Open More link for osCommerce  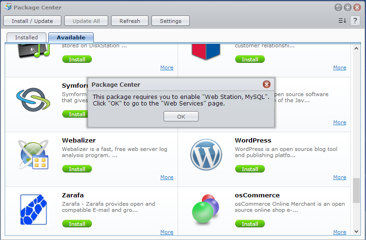click(340, 232)
